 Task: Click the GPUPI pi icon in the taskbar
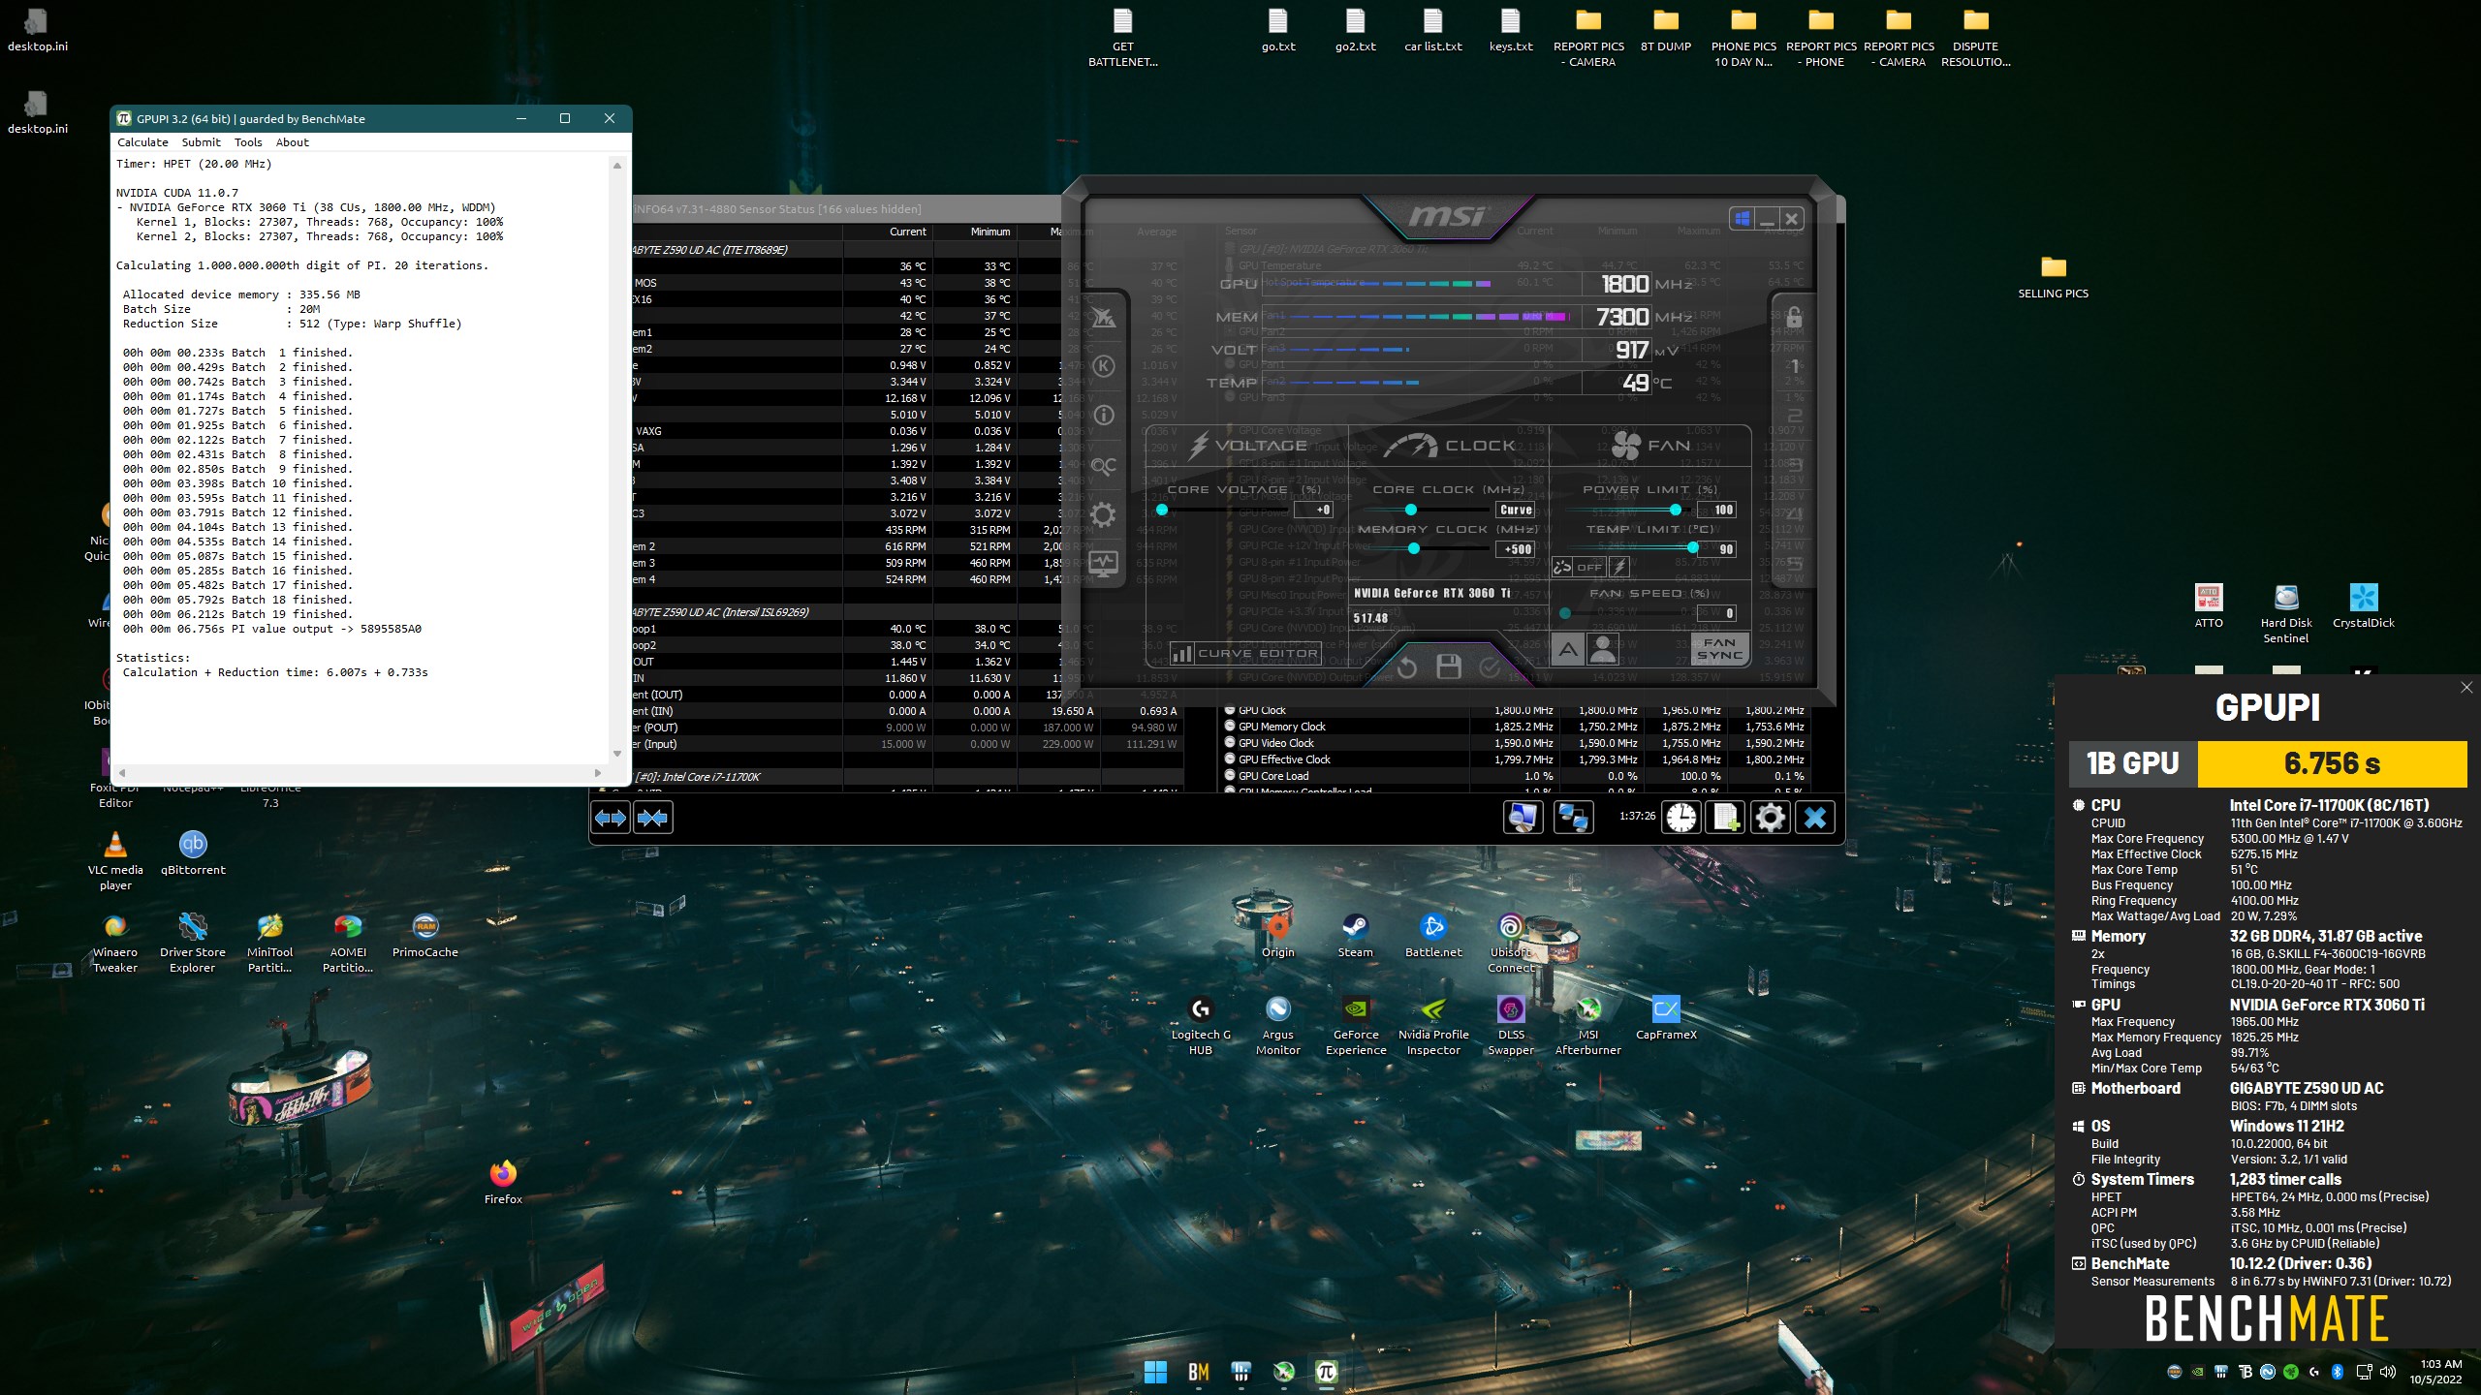[x=1326, y=1372]
